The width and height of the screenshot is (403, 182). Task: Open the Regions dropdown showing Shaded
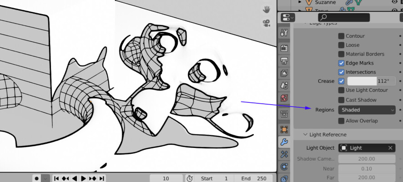coord(367,110)
